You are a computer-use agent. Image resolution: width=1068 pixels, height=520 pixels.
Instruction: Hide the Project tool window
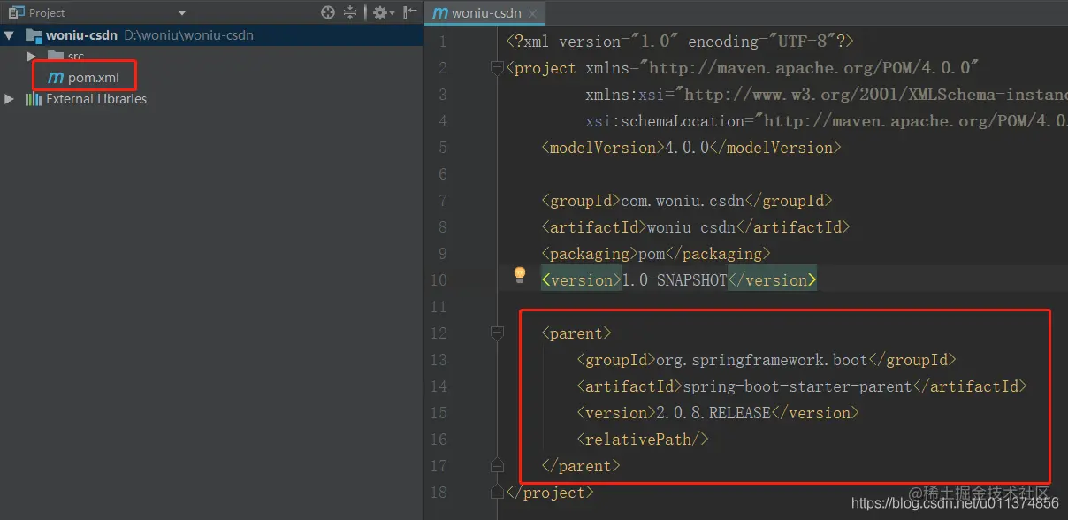pos(409,12)
